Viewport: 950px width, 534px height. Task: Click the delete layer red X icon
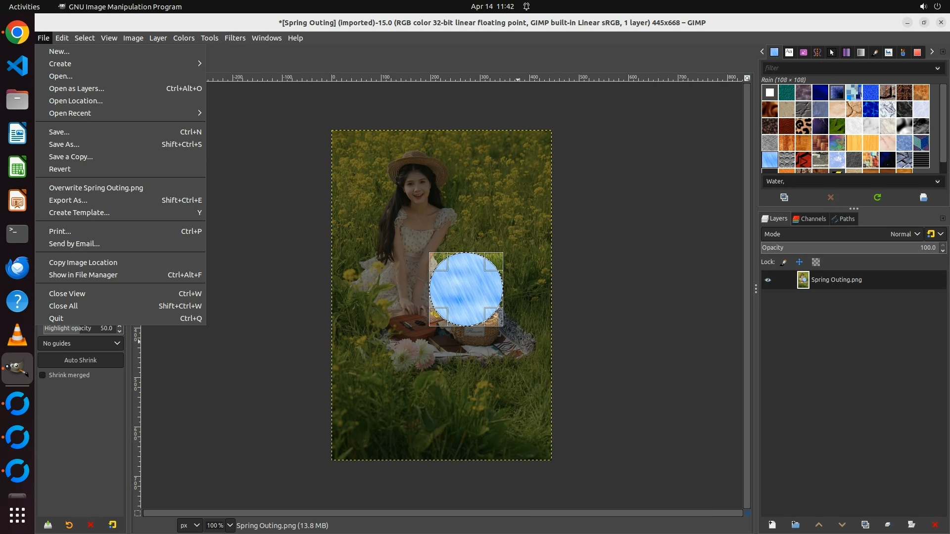click(x=935, y=525)
